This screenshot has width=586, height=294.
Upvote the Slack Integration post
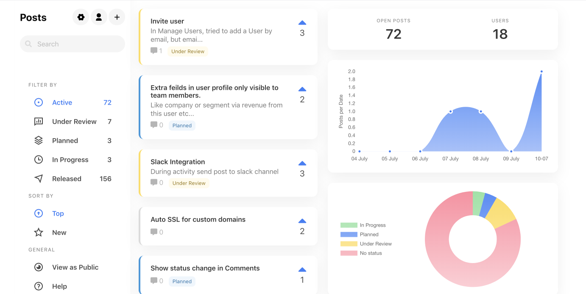tap(302, 164)
